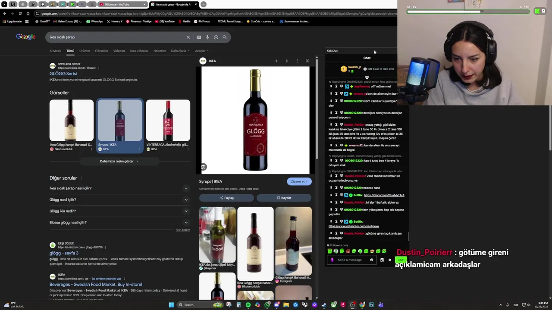Open three-dot menu in image preview panel

tap(297, 61)
